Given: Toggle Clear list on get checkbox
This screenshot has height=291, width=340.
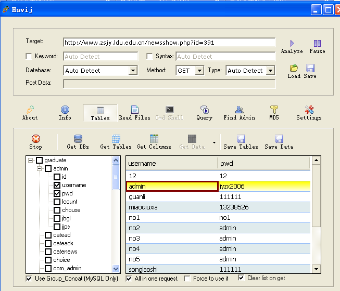Looking at the screenshot, I should point(241,277).
